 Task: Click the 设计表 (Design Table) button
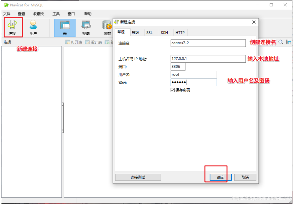pos(93,42)
